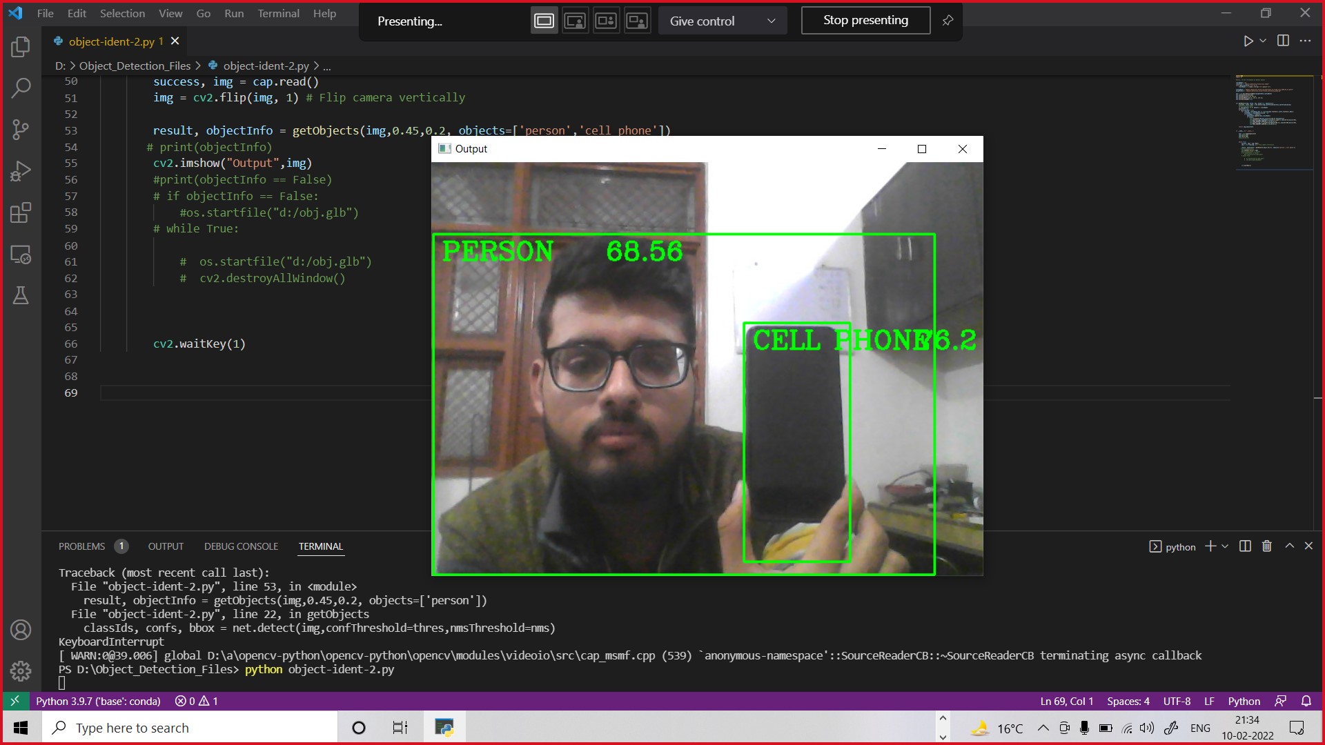Open the Give control dropdown
The image size is (1325, 745).
(722, 21)
